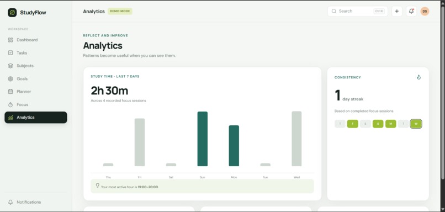Click the 'STUDY TIME · LAST 7 DAYS' label

[115, 77]
